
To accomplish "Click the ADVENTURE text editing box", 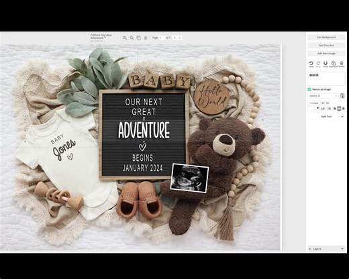I will click(326, 78).
